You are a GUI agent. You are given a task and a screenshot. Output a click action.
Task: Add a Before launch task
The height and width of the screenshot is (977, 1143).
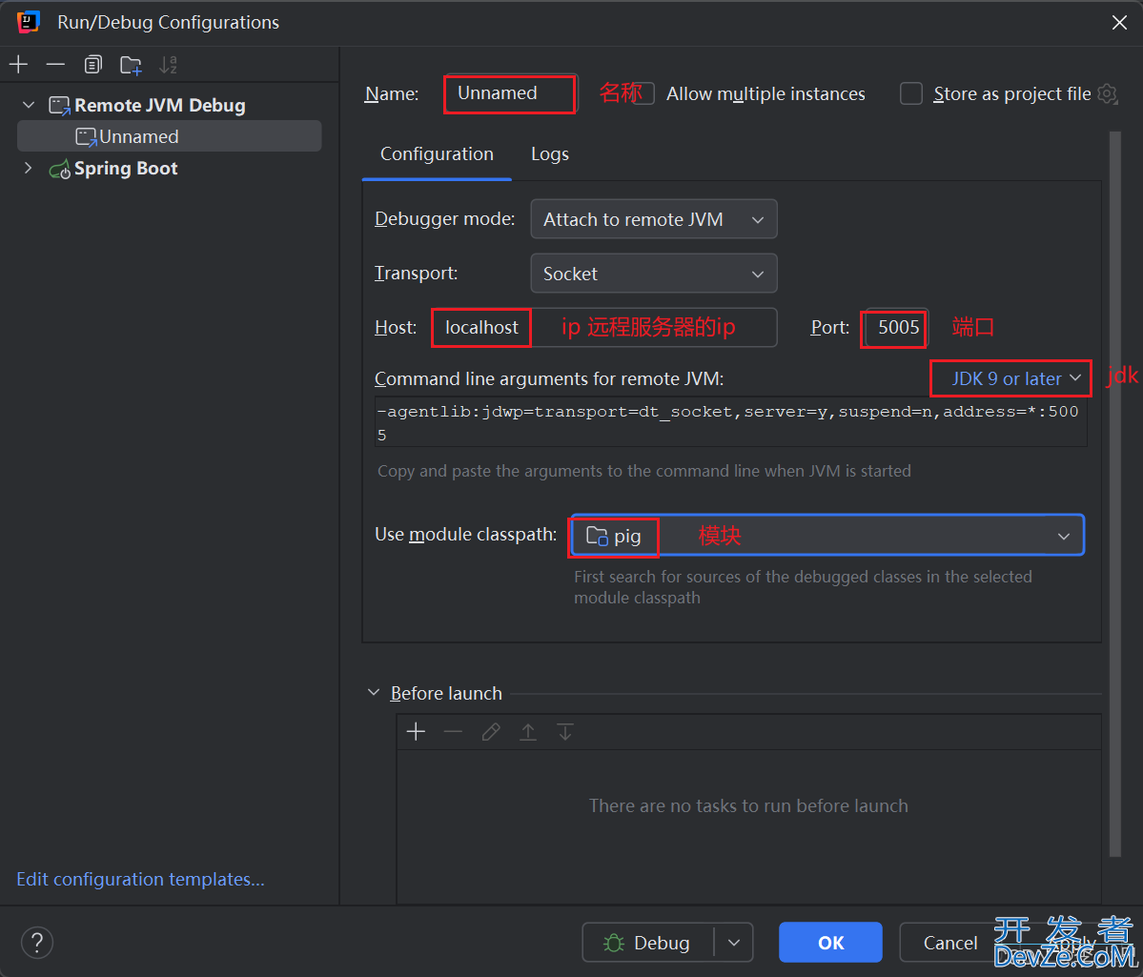click(x=417, y=731)
